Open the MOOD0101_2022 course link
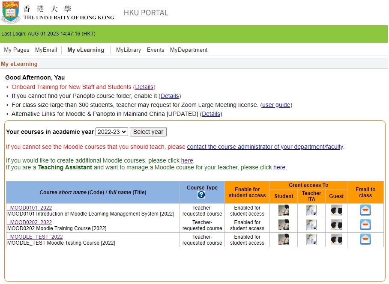The image size is (389, 284). click(x=30, y=208)
